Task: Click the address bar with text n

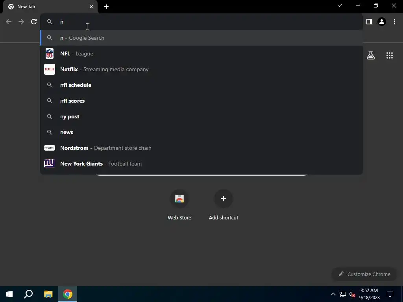Action: (x=201, y=22)
